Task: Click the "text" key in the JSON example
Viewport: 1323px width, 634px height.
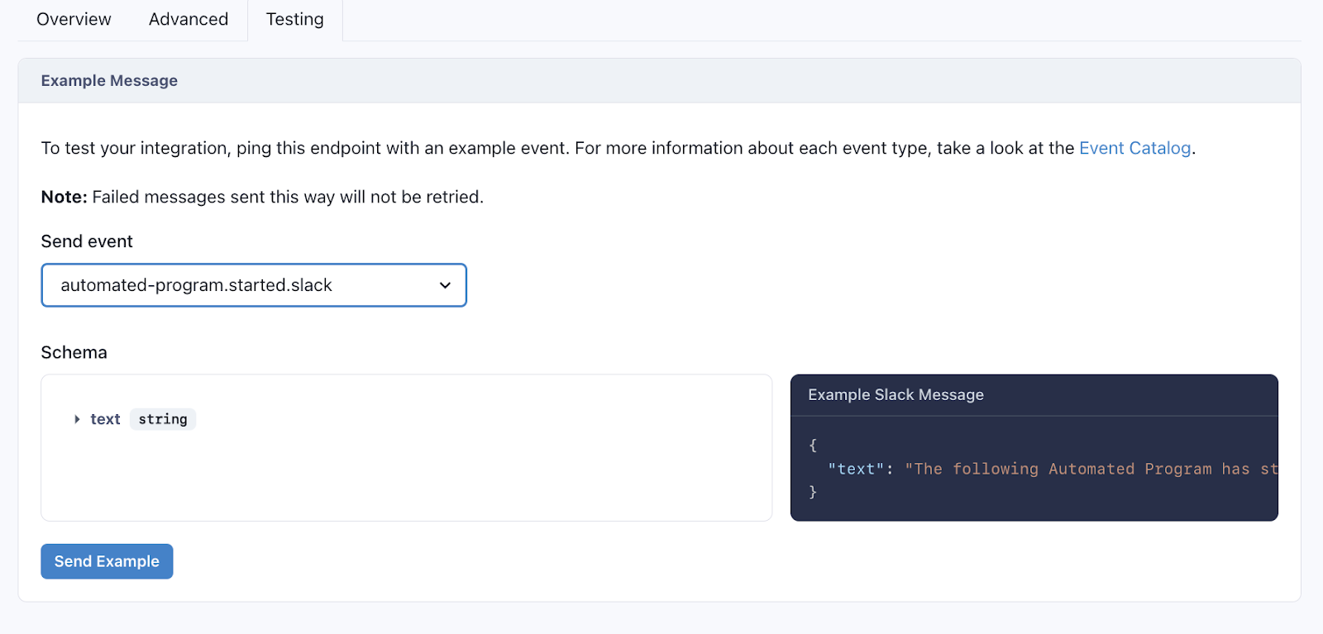Action: click(x=856, y=469)
